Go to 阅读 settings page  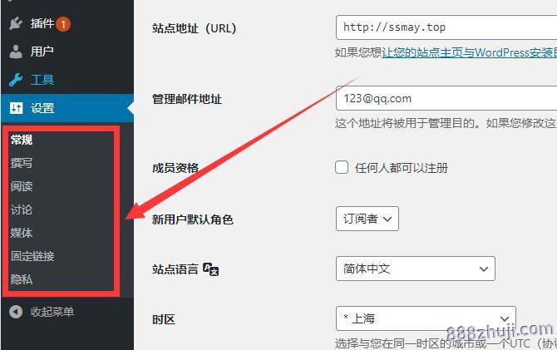[x=22, y=186]
